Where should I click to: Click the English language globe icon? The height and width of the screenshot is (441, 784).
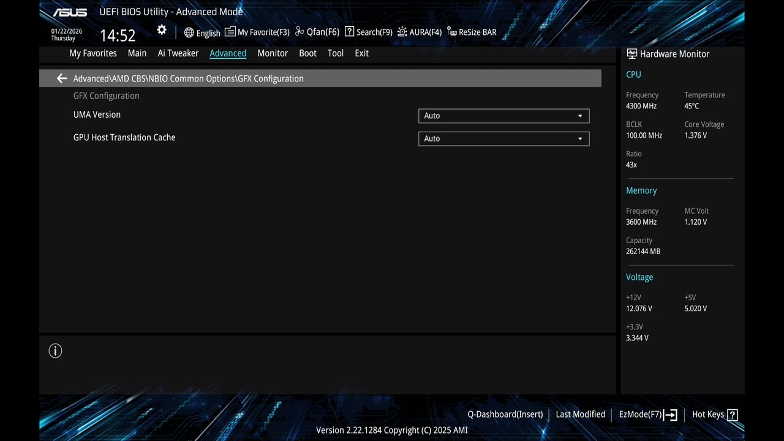(188, 32)
